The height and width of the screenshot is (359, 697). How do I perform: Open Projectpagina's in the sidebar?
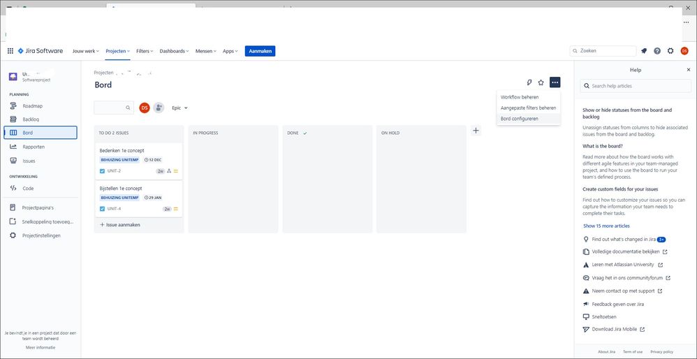(41, 207)
